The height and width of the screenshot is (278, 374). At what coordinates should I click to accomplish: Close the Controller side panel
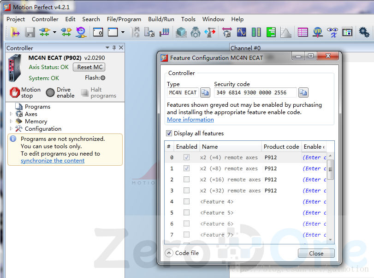[x=121, y=47]
